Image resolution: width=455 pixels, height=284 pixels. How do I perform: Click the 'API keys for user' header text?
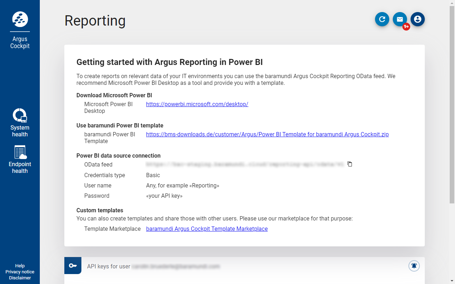coord(109,266)
